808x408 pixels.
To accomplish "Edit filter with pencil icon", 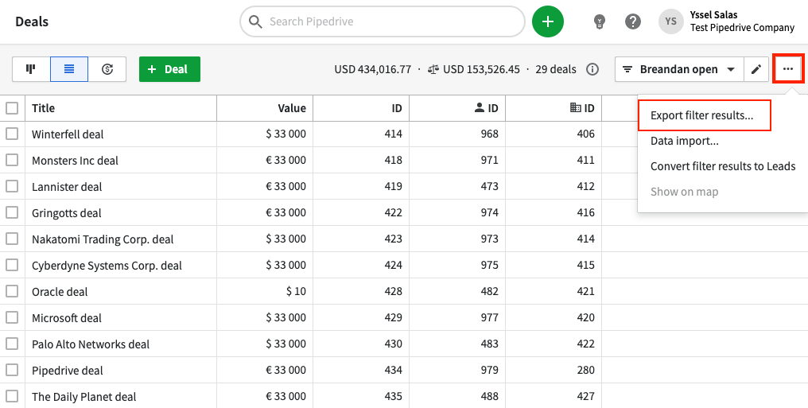I will tap(756, 69).
